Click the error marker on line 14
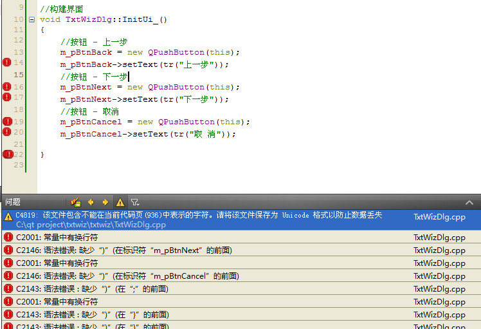The width and height of the screenshot is (481, 329). (7, 62)
